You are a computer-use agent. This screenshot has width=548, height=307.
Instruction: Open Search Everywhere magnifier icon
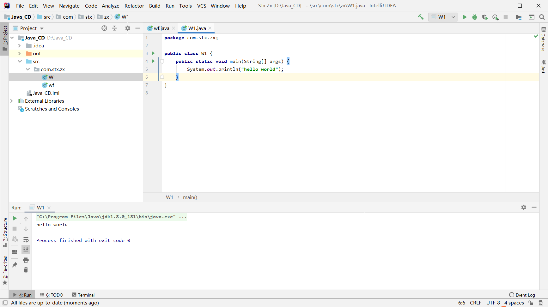[x=542, y=17]
